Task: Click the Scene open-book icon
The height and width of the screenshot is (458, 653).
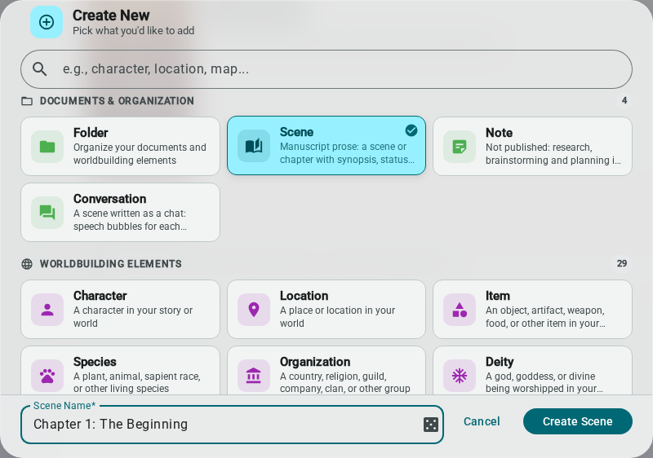Action: [x=254, y=146]
